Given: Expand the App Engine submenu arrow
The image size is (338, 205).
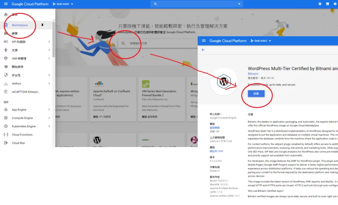Looking at the screenshot, I should (49, 110).
